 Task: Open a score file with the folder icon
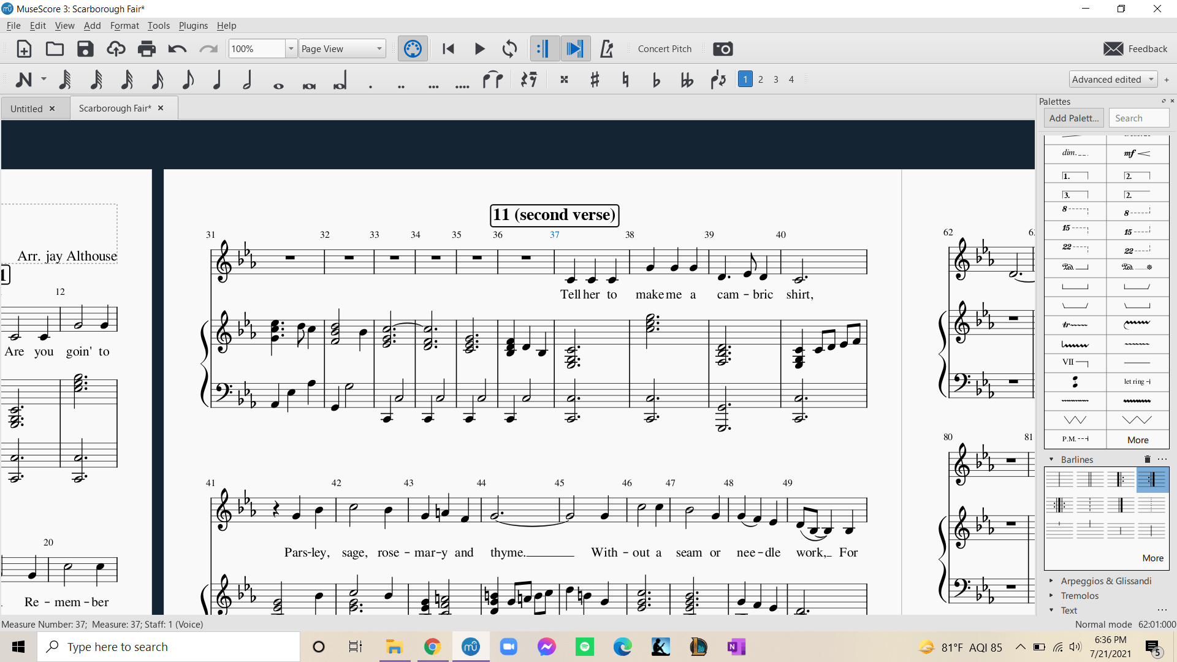pyautogui.click(x=55, y=49)
